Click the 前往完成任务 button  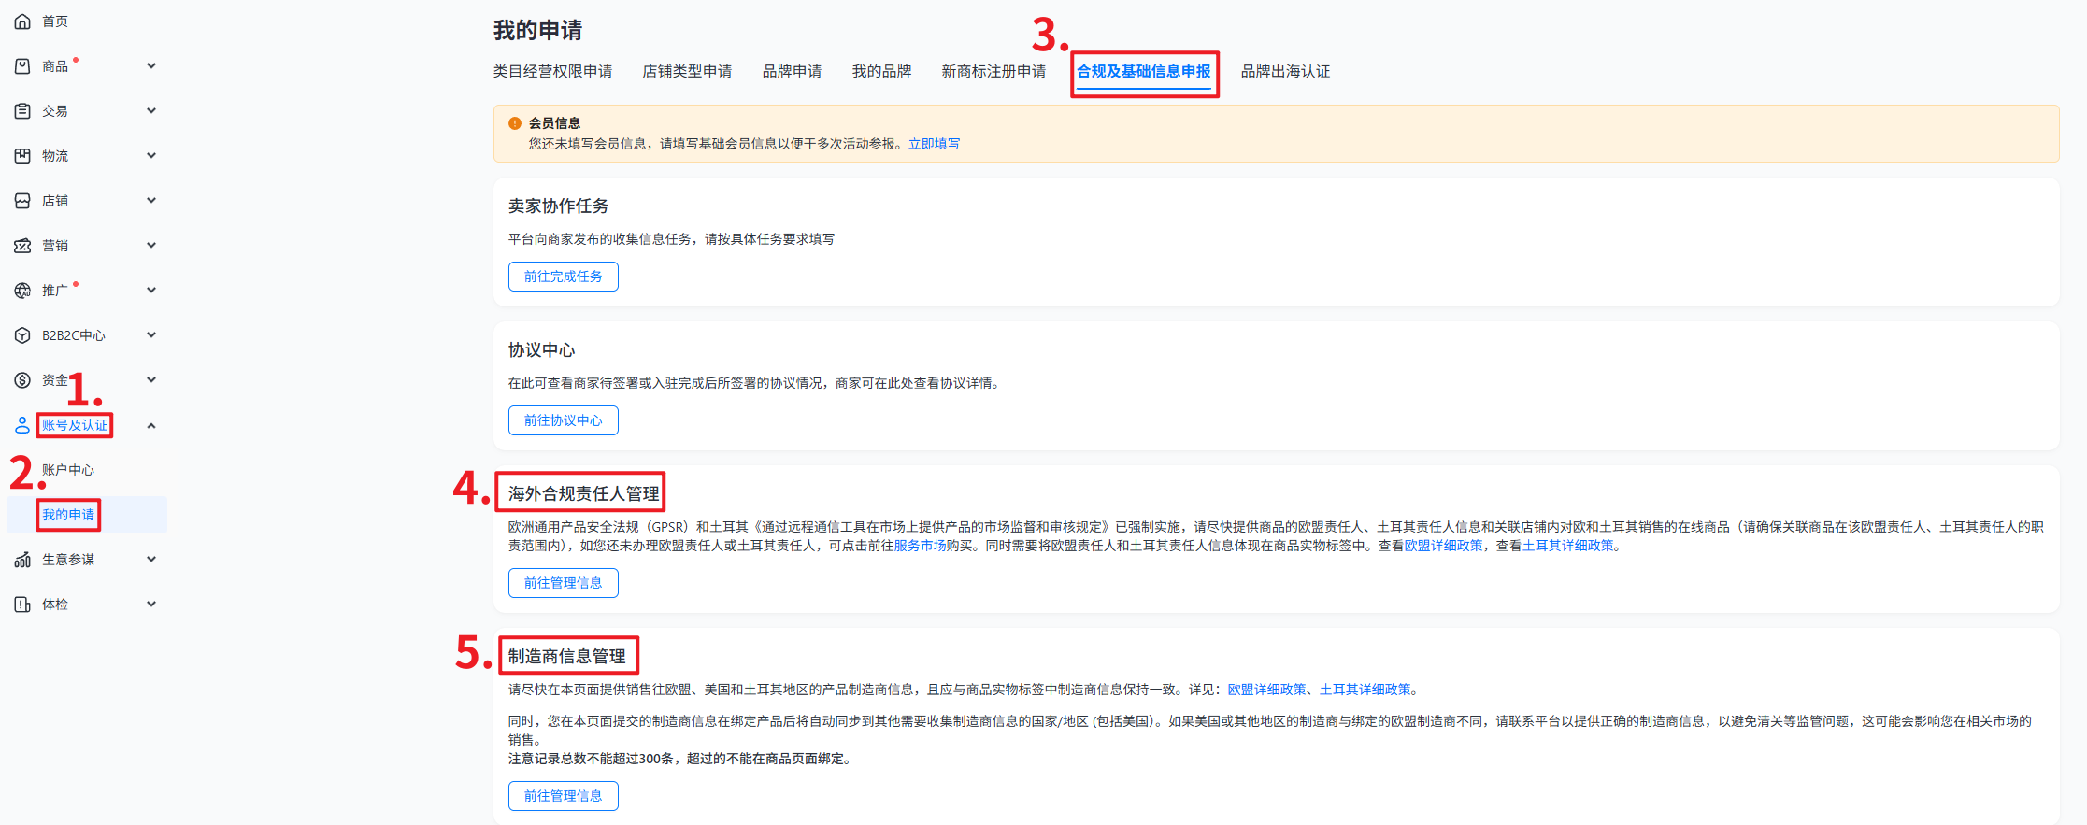(x=563, y=277)
